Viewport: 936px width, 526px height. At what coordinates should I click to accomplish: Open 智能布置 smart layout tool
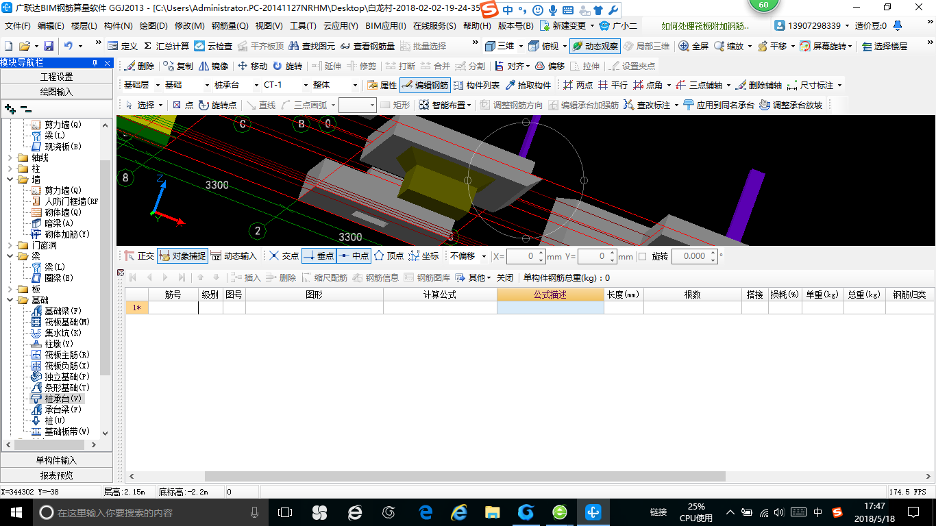(x=445, y=105)
